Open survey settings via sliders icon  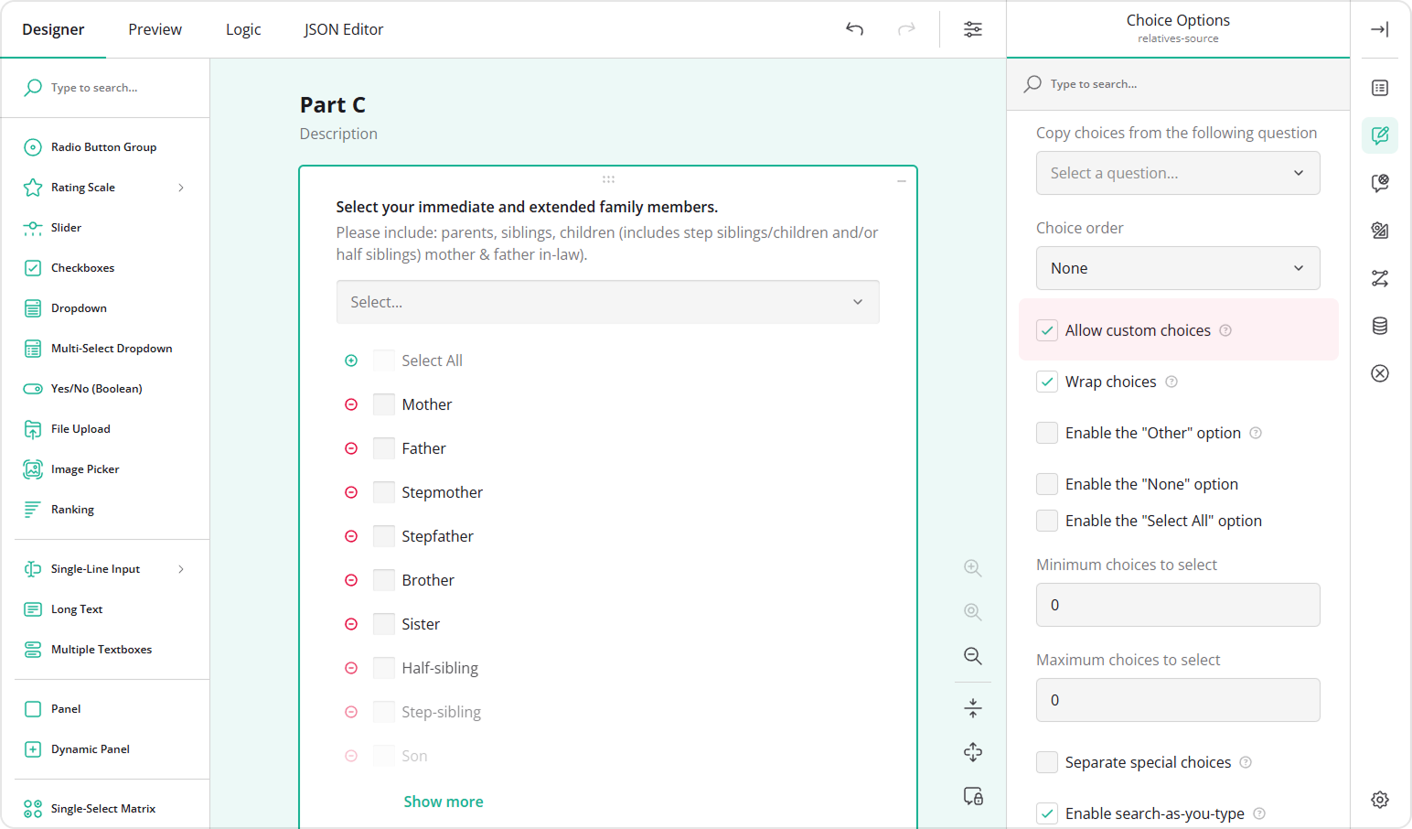pos(973,28)
